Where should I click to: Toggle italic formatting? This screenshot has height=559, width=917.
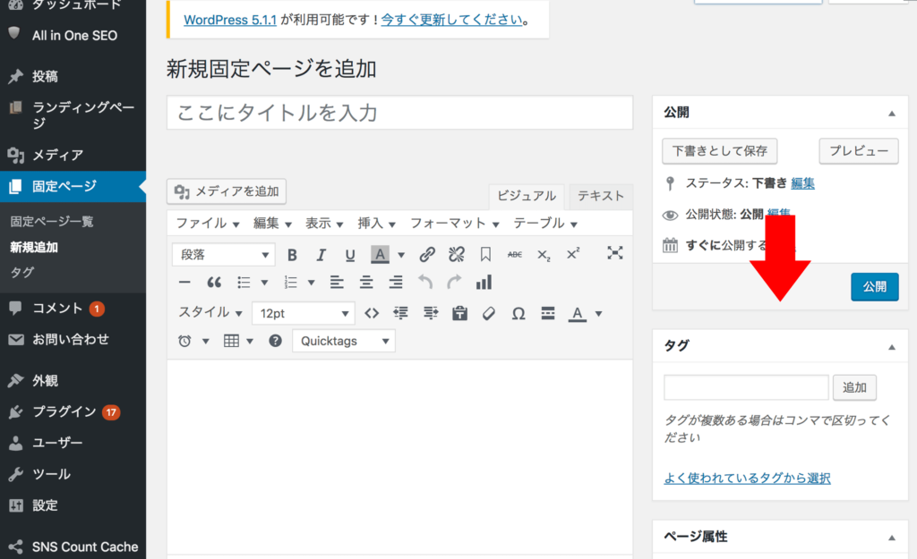point(321,255)
